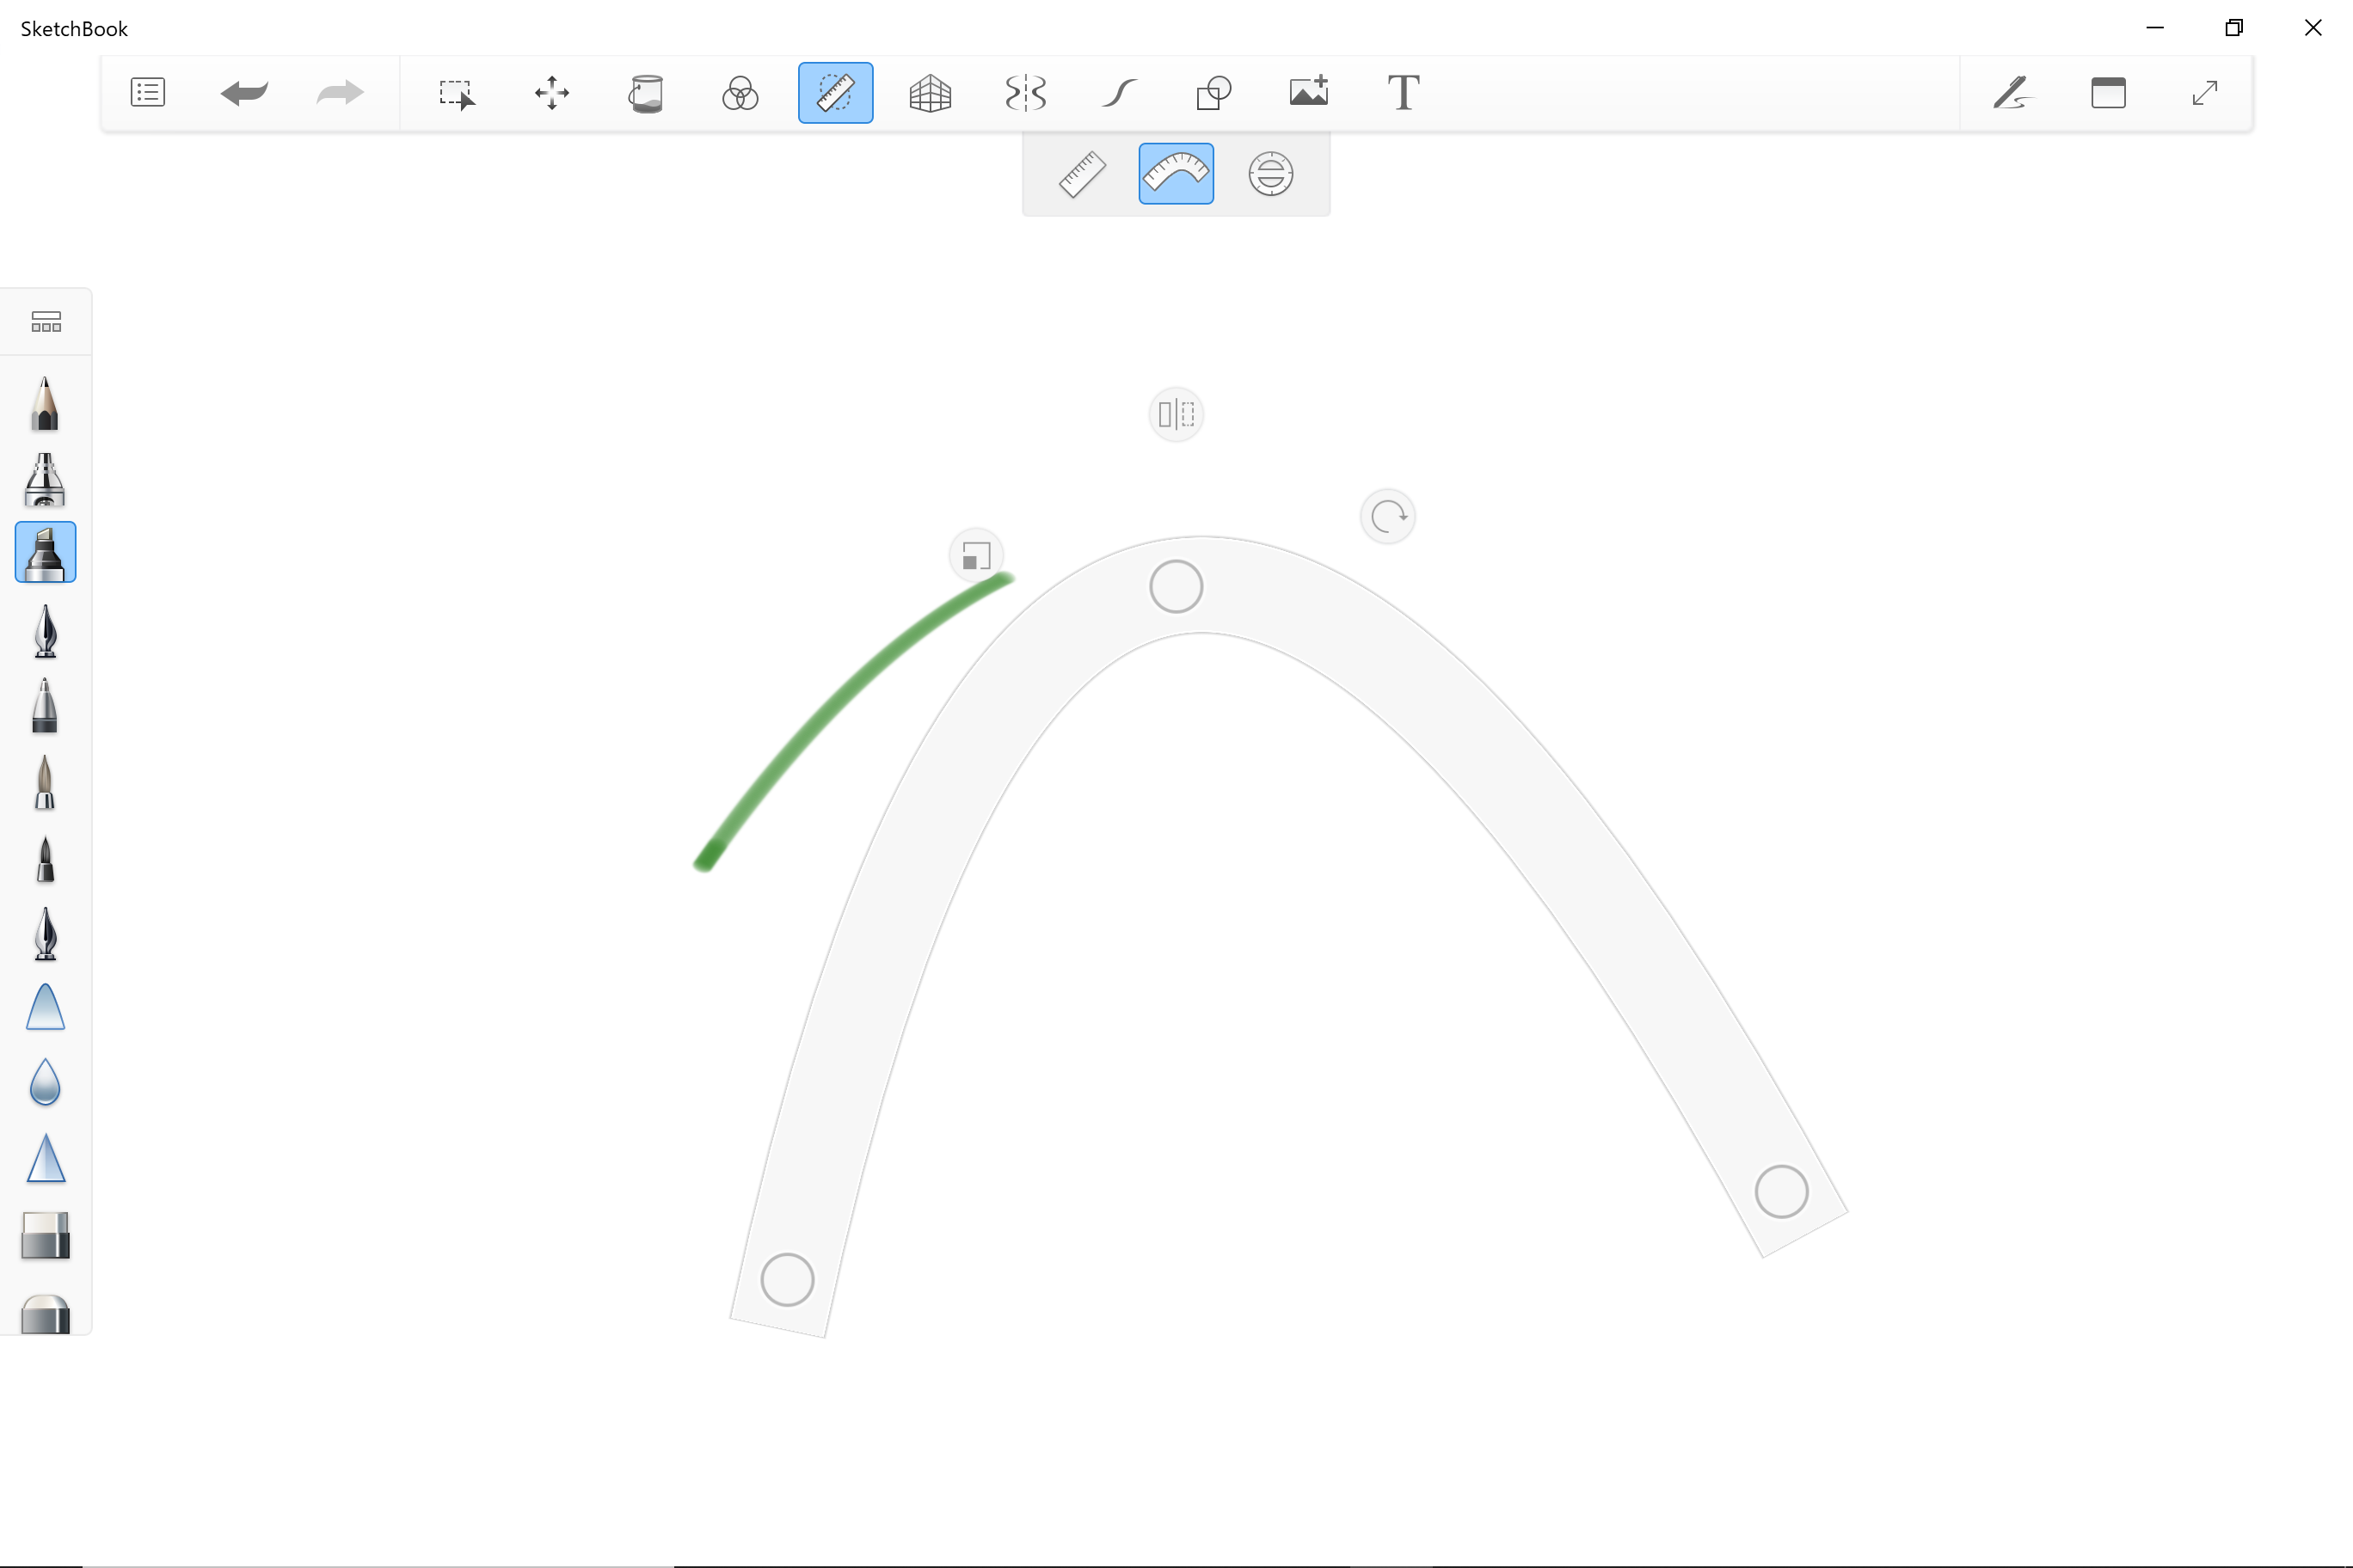Open the pen mode options
This screenshot has width=2353, height=1568.
pos(2012,93)
